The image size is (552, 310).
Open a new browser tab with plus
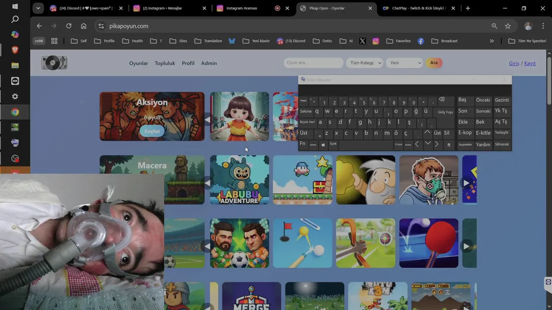pyautogui.click(x=468, y=8)
